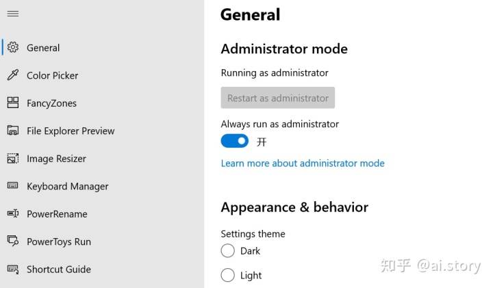The width and height of the screenshot is (493, 288).
Task: Open Shortcut Guide label in sidebar
Action: 59,270
